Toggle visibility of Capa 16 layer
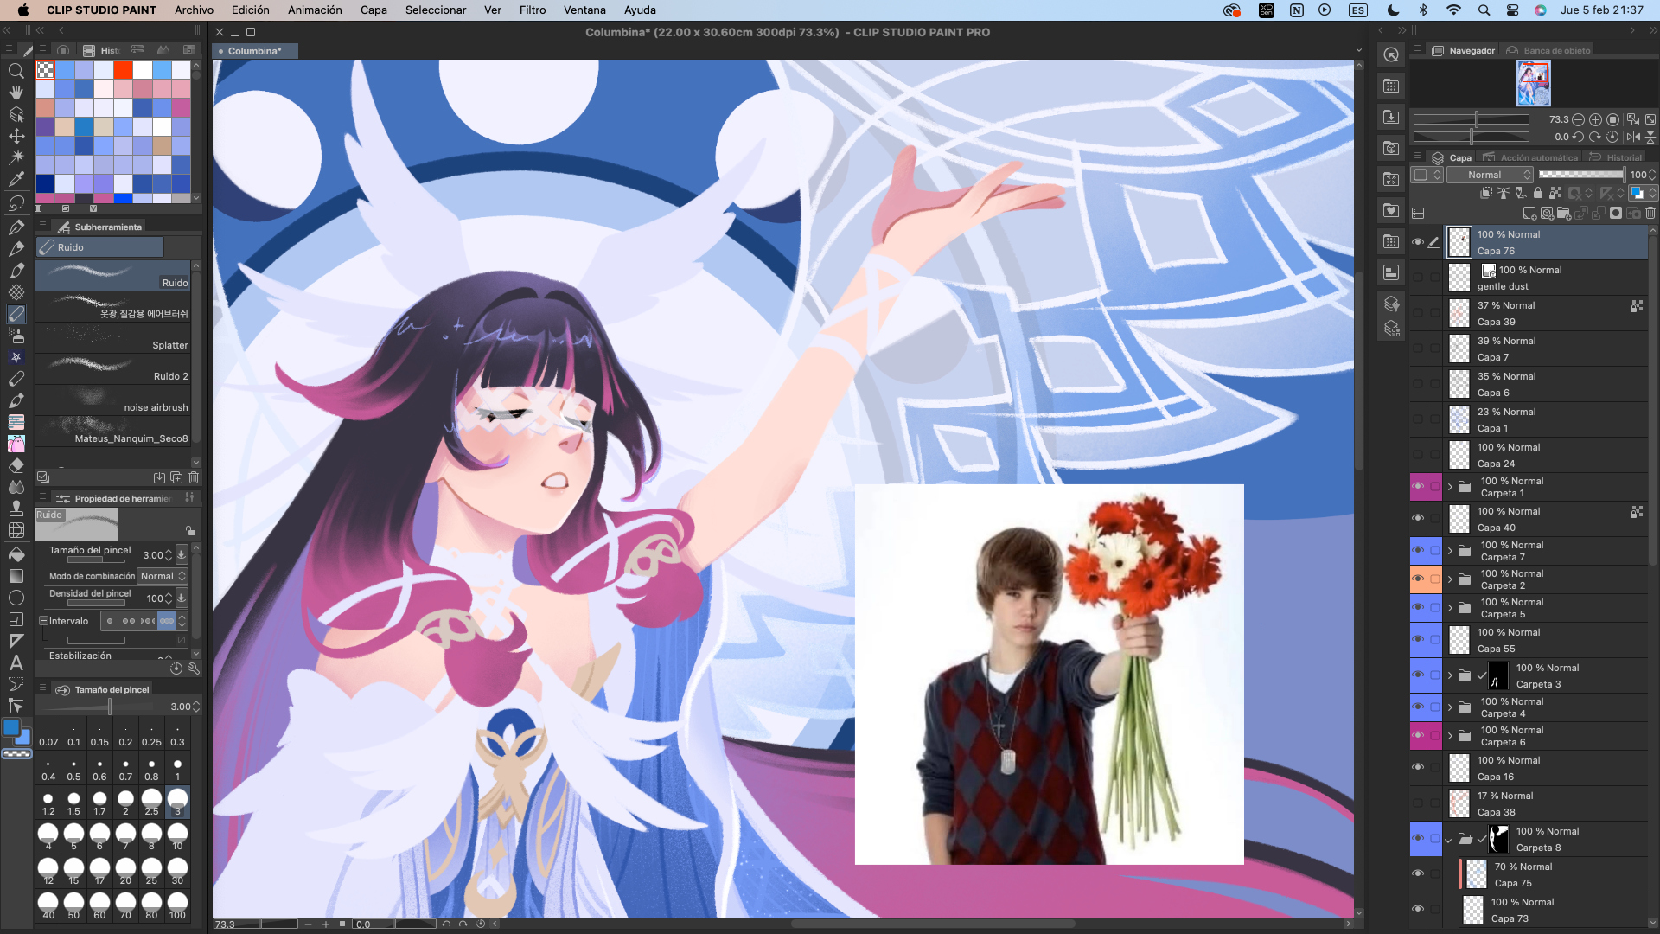The width and height of the screenshot is (1660, 934). (x=1418, y=768)
